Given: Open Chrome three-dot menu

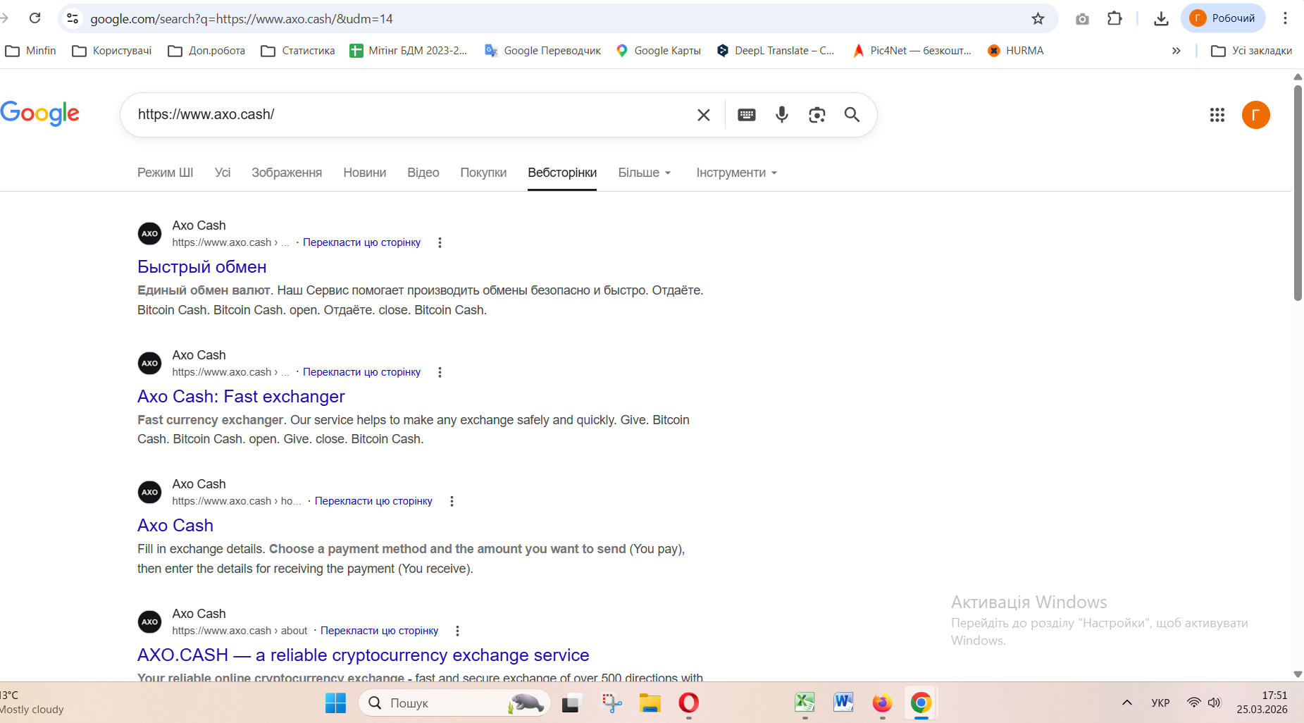Looking at the screenshot, I should [x=1285, y=18].
